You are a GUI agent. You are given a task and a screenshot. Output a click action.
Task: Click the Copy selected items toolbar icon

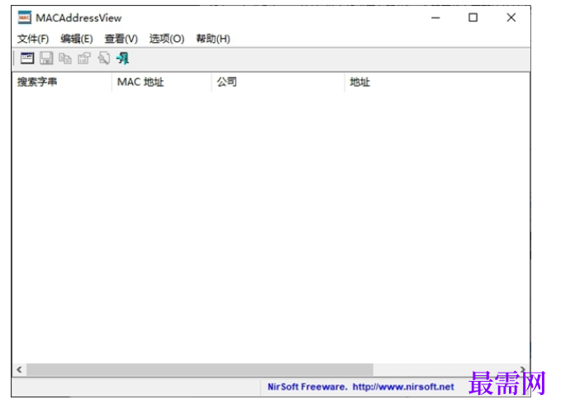click(65, 58)
